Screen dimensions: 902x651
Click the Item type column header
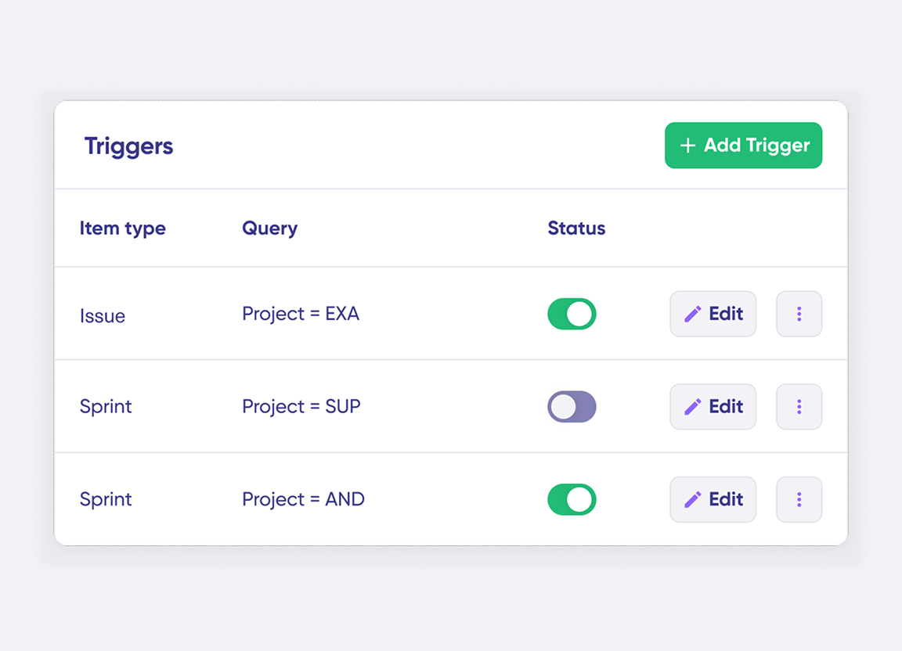123,228
